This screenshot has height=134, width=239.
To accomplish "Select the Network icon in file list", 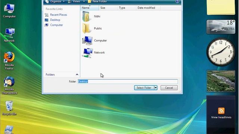I will pyautogui.click(x=87, y=52).
